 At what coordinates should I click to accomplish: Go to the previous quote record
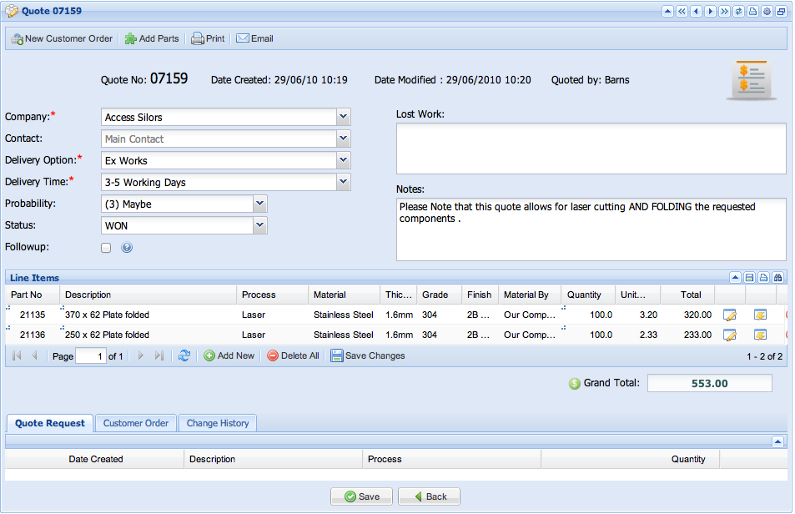click(696, 11)
